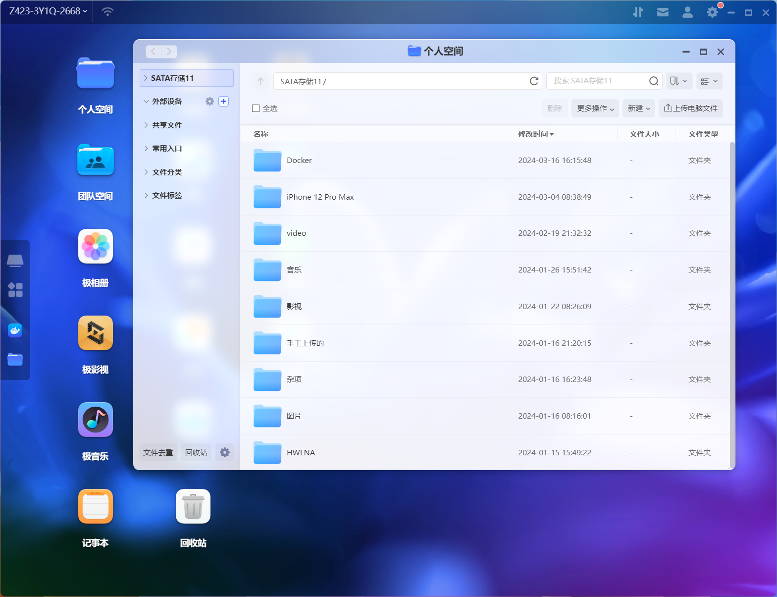The height and width of the screenshot is (597, 777).
Task: Select the iPhone 12 Pro Max folder
Action: pos(485,197)
